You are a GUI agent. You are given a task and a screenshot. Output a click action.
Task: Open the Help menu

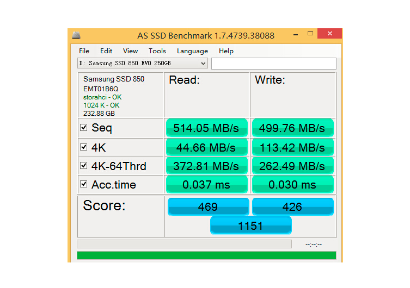(x=226, y=51)
